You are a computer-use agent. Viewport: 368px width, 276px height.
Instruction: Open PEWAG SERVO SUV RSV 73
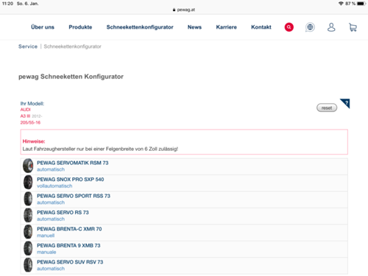tap(184, 265)
